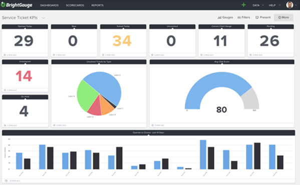Click the orange number 34

click(x=122, y=41)
